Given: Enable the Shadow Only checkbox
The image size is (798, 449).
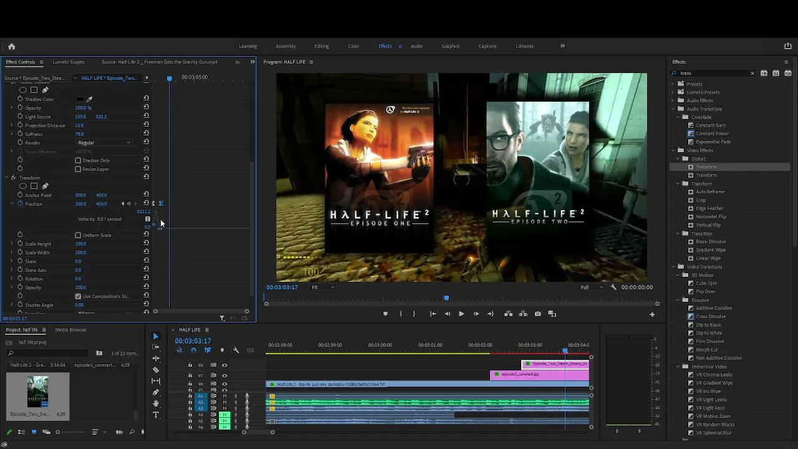Looking at the screenshot, I should point(78,160).
